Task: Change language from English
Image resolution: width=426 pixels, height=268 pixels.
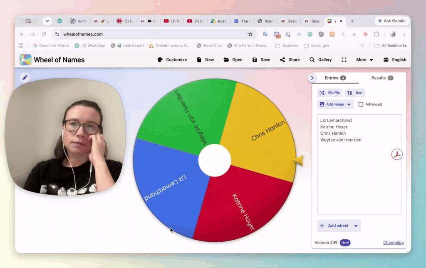Action: (x=395, y=60)
